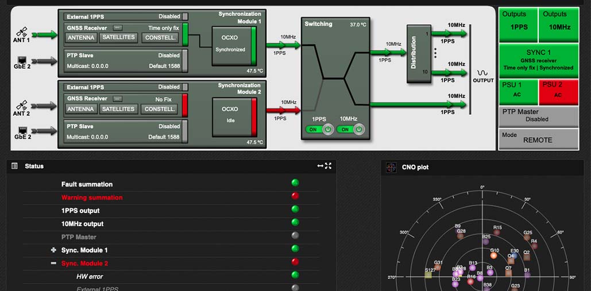The width and height of the screenshot is (591, 291).
Task: Select the HW error status row
Action: coord(171,276)
